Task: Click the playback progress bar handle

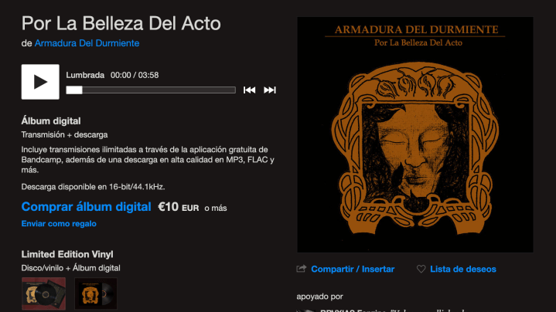Action: tap(74, 90)
